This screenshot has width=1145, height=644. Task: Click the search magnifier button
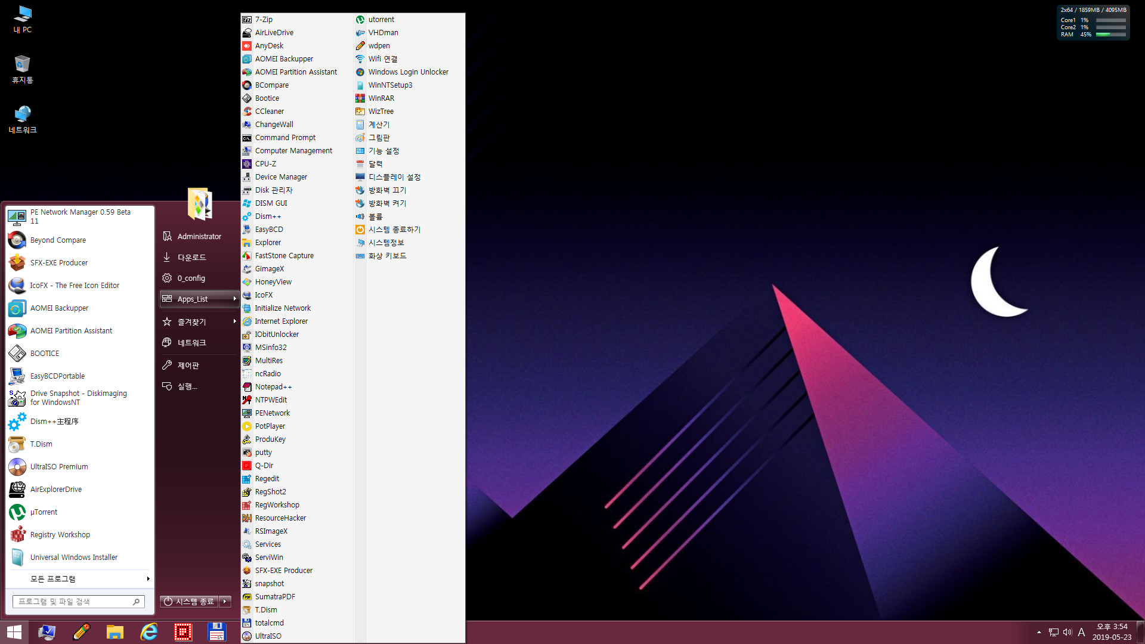point(136,602)
